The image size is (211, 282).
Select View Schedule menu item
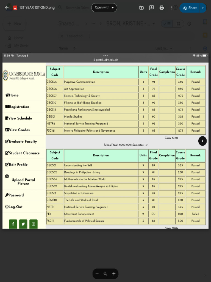[x=19, y=118]
